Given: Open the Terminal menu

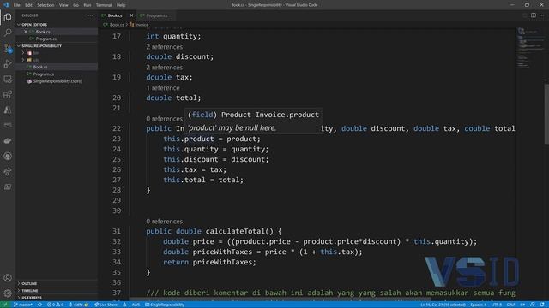Looking at the screenshot, I should (x=104, y=5).
